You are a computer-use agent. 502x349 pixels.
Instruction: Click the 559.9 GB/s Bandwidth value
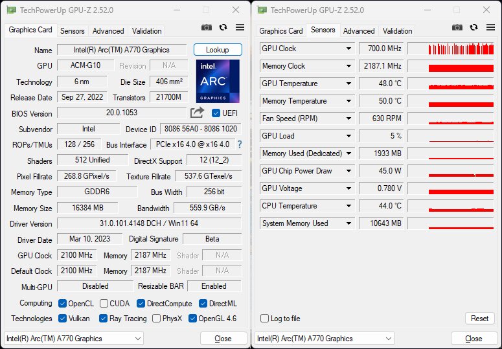coord(207,208)
